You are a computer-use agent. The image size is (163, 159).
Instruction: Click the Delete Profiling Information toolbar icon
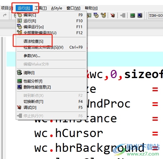coord(140,15)
